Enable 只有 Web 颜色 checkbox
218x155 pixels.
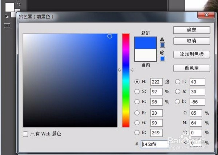pos(25,134)
